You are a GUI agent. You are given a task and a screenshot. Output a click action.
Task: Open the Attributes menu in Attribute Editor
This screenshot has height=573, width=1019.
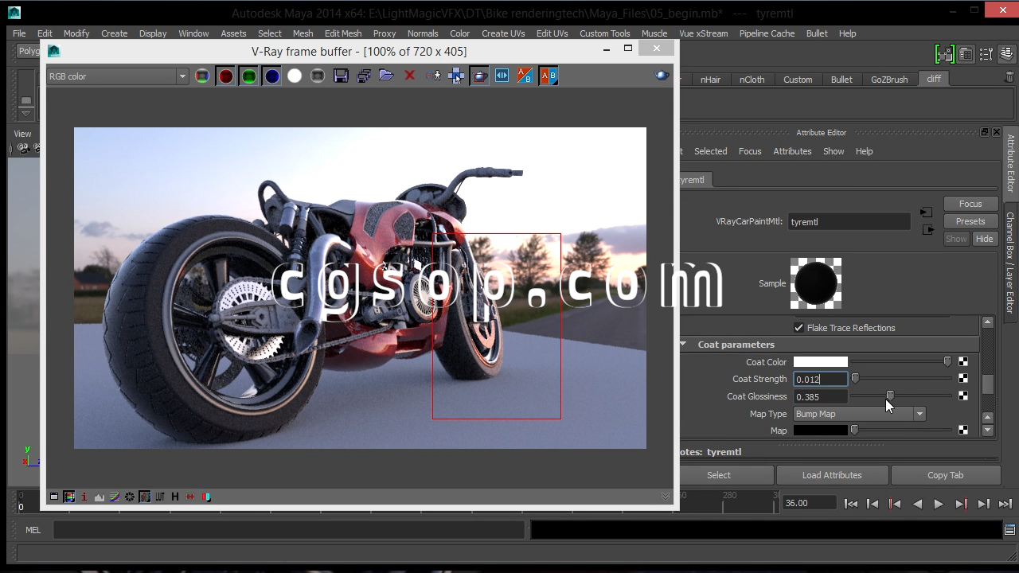[792, 151]
